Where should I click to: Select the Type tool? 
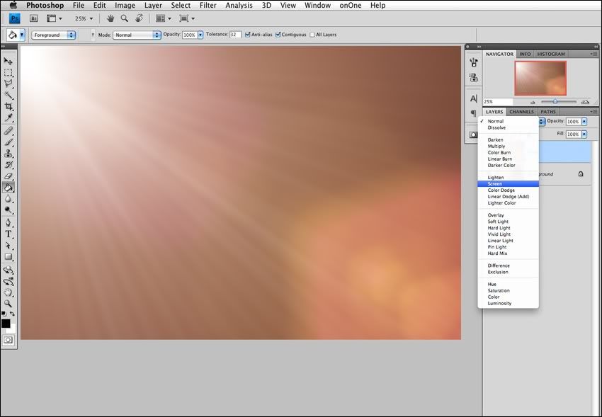click(x=8, y=234)
